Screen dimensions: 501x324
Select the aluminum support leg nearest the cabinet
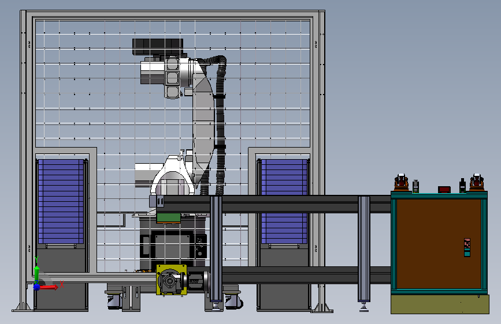pos(364,248)
